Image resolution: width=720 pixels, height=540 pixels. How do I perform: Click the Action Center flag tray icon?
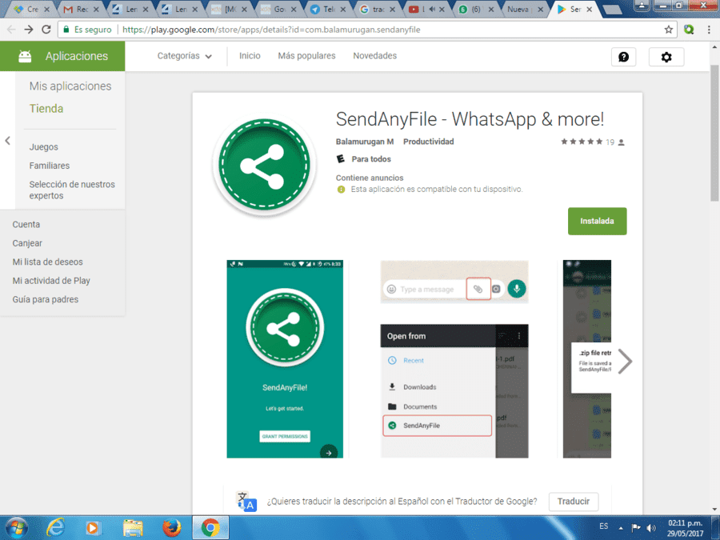click(636, 528)
